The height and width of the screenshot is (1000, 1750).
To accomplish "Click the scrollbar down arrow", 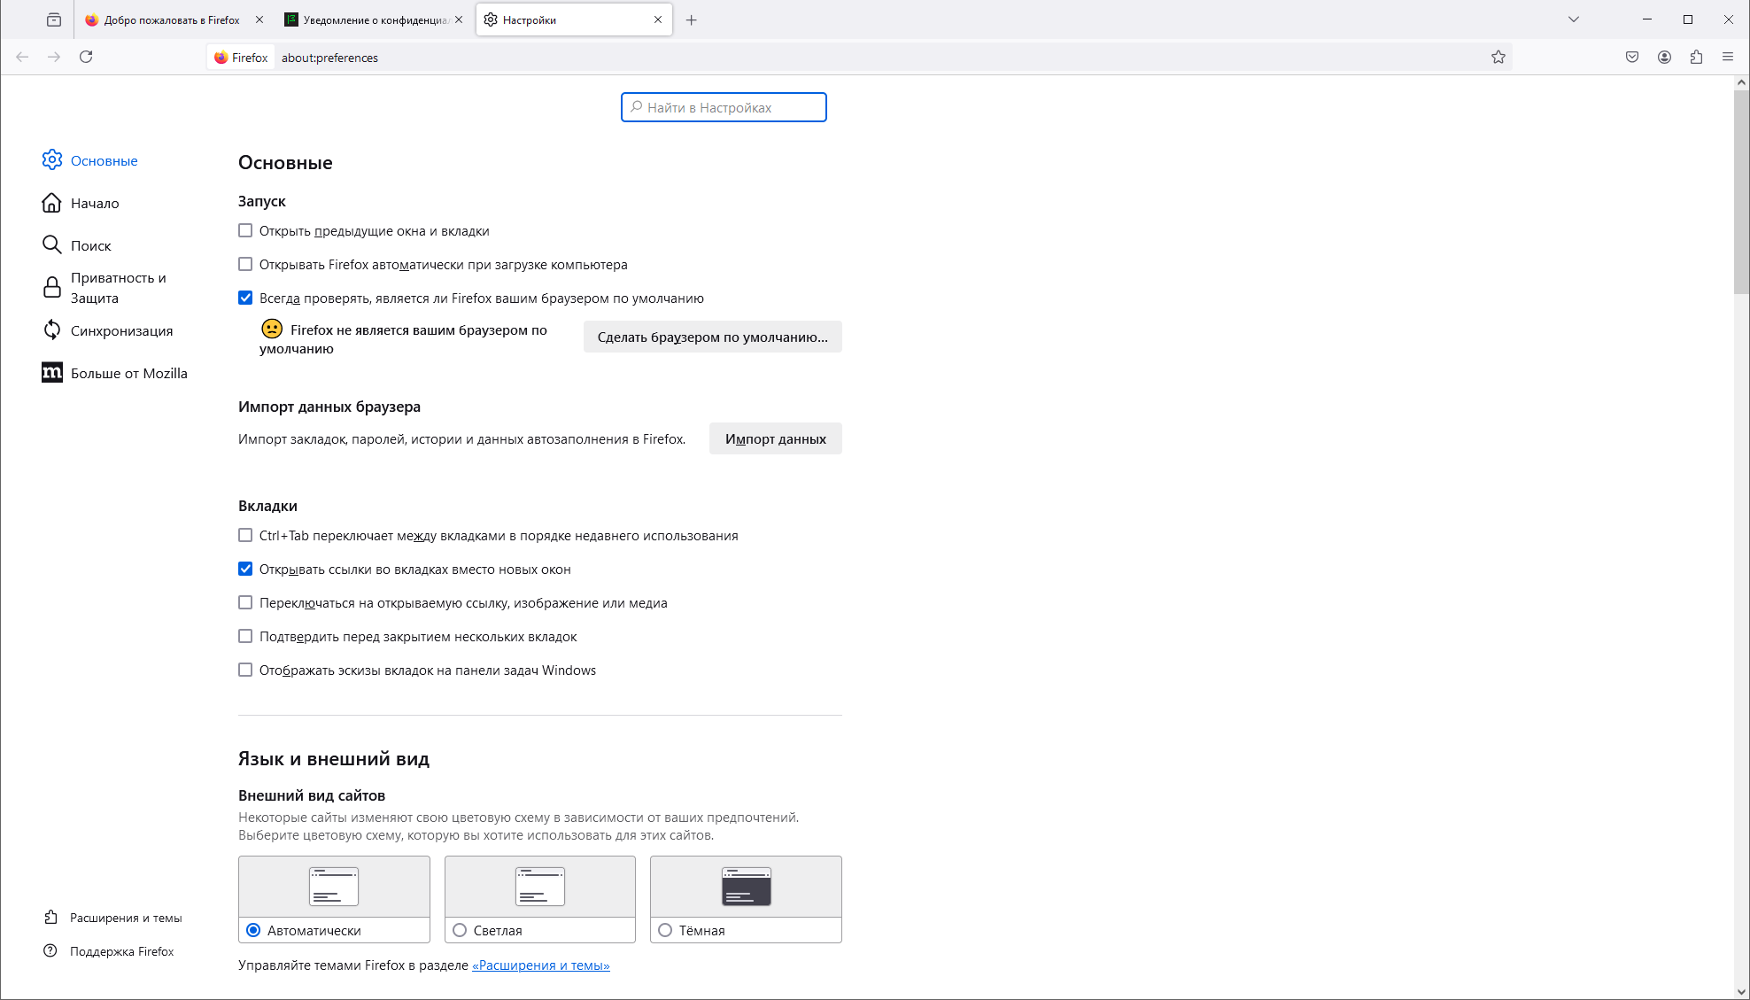I will [x=1741, y=992].
